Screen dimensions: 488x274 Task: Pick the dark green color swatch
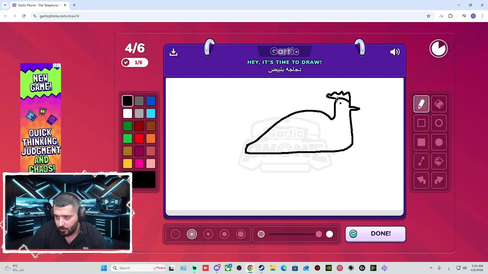(x=128, y=126)
